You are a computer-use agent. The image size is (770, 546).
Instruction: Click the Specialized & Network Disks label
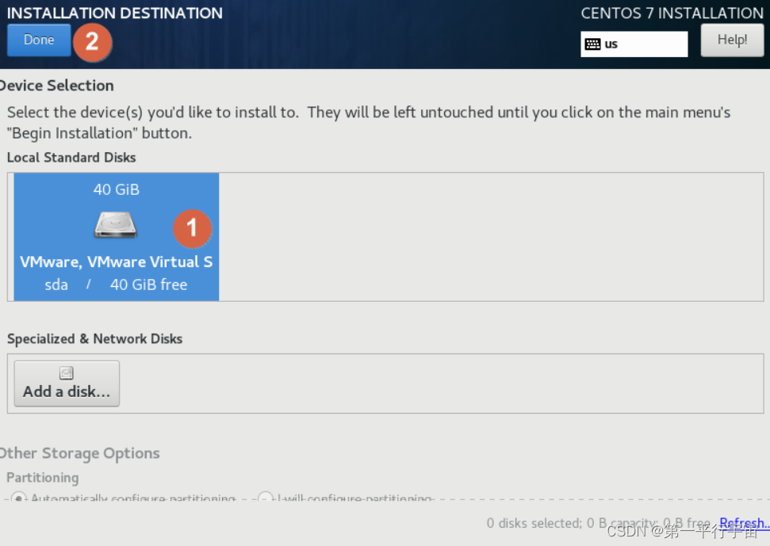[x=95, y=339]
